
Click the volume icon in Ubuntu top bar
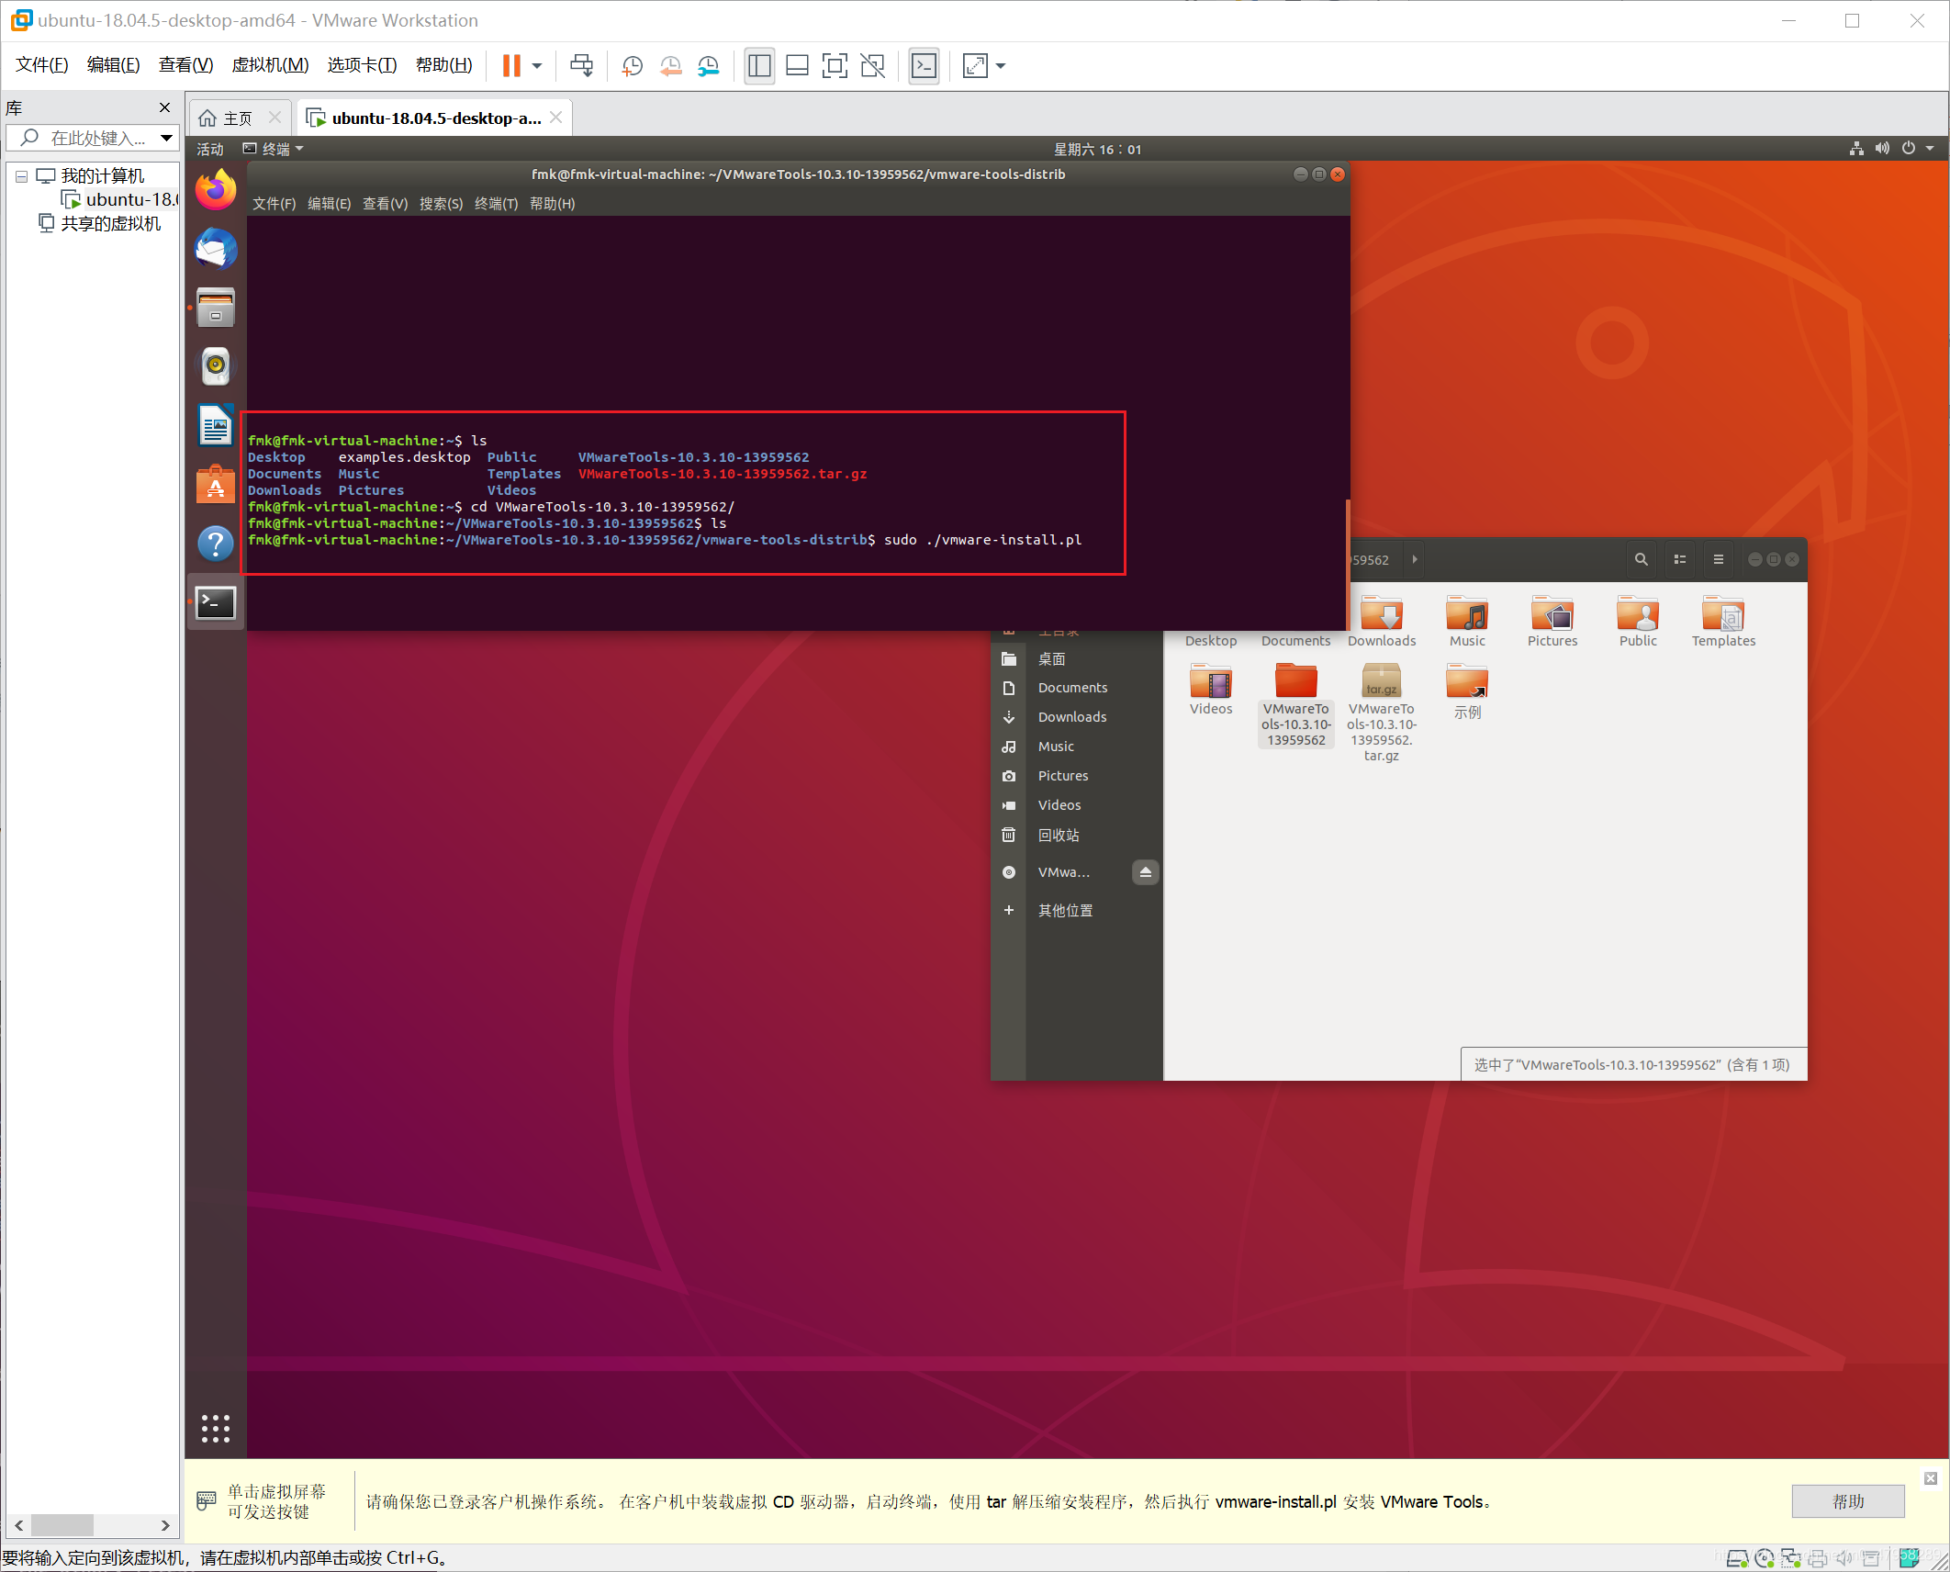(x=1882, y=149)
